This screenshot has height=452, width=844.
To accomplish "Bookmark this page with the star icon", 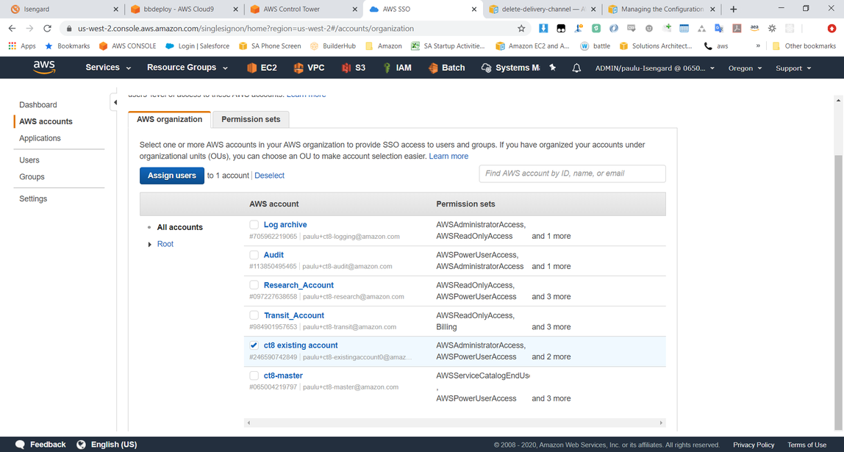I will 521,29.
